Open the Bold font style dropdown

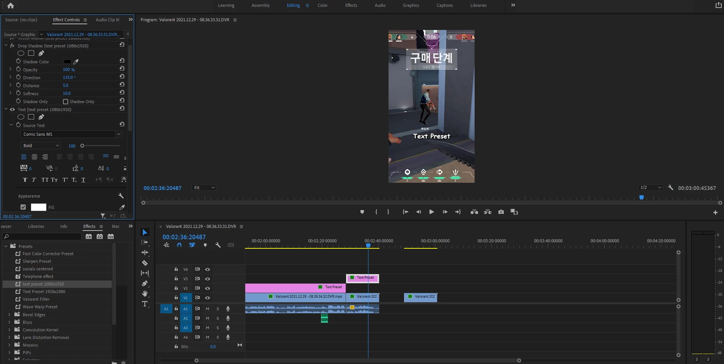click(41, 146)
